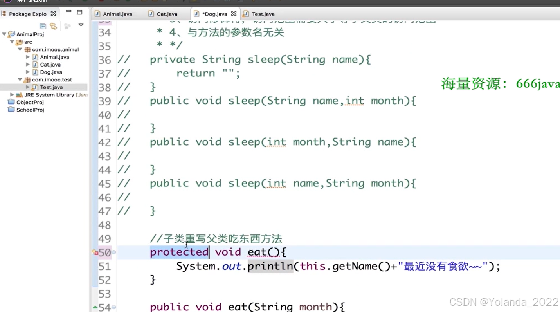The image size is (560, 312).
Task: Click the JRE System Library icon
Action: [x=19, y=95]
